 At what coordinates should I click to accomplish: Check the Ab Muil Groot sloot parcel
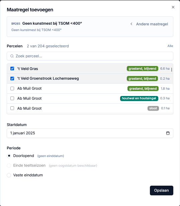pyautogui.click(x=12, y=108)
